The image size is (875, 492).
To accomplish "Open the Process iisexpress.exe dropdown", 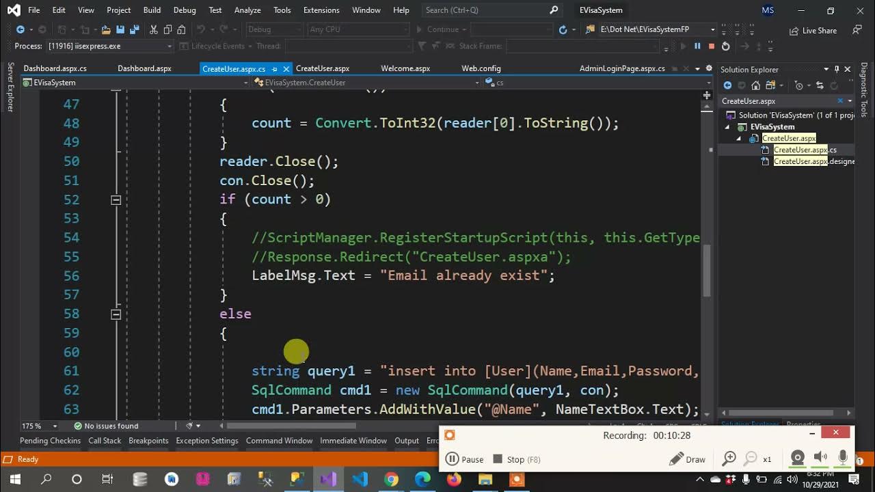I will (110, 46).
